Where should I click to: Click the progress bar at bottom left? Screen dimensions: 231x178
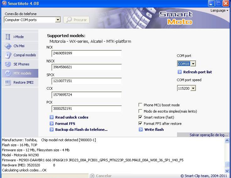pos(45,176)
